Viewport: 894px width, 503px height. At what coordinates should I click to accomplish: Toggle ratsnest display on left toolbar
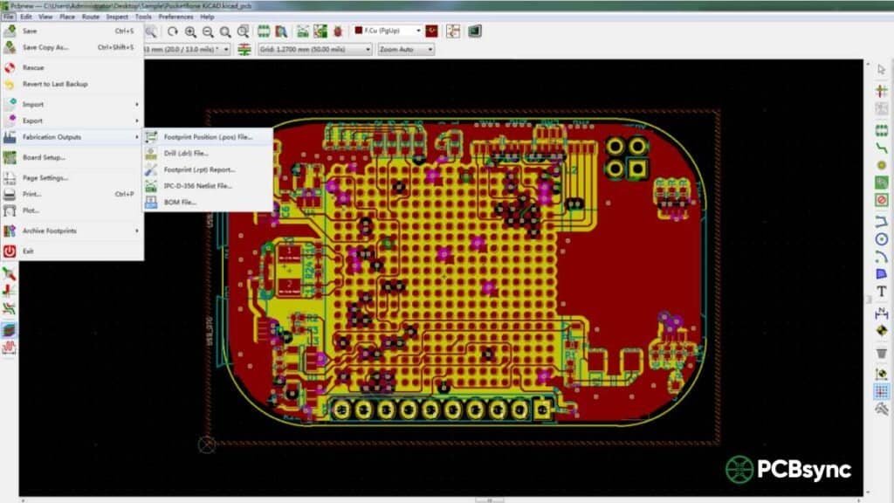[x=9, y=274]
